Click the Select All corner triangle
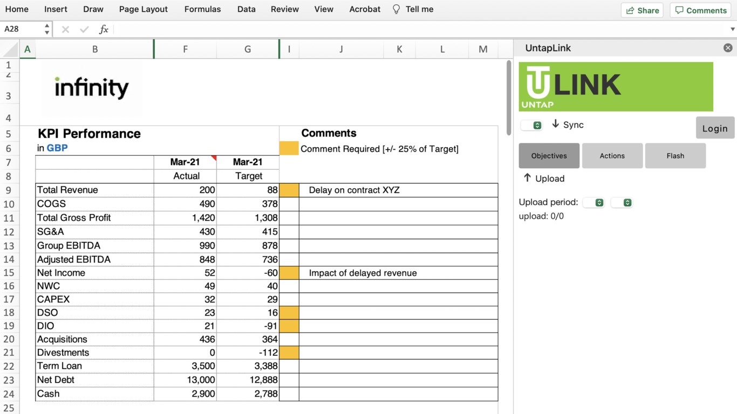Screen dimensions: 737x414 tap(11, 50)
